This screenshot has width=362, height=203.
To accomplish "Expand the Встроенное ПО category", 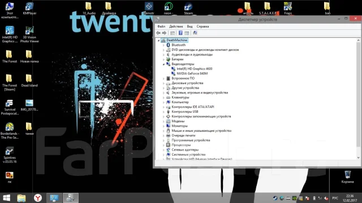I will [x=163, y=78].
